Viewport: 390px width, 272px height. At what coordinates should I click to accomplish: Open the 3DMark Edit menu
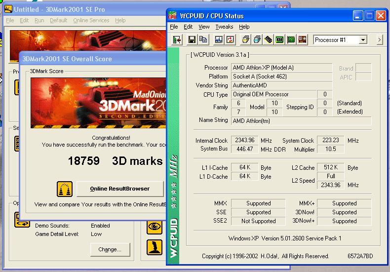click(24, 20)
